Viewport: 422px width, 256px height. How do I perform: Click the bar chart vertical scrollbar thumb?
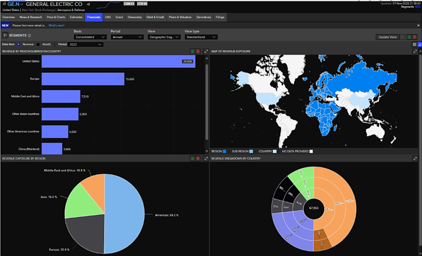[x=207, y=102]
